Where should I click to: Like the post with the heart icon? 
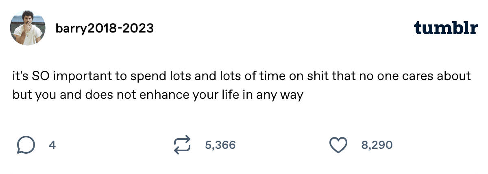(x=338, y=145)
